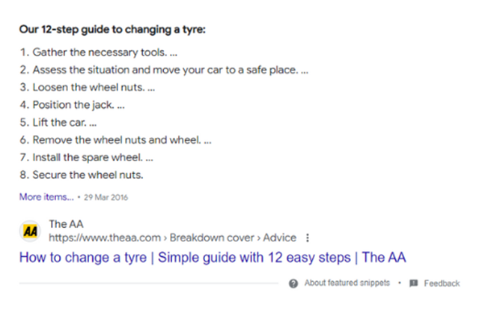The height and width of the screenshot is (311, 482).
Task: Select step 2 'Assess the situation' text
Action: point(164,70)
